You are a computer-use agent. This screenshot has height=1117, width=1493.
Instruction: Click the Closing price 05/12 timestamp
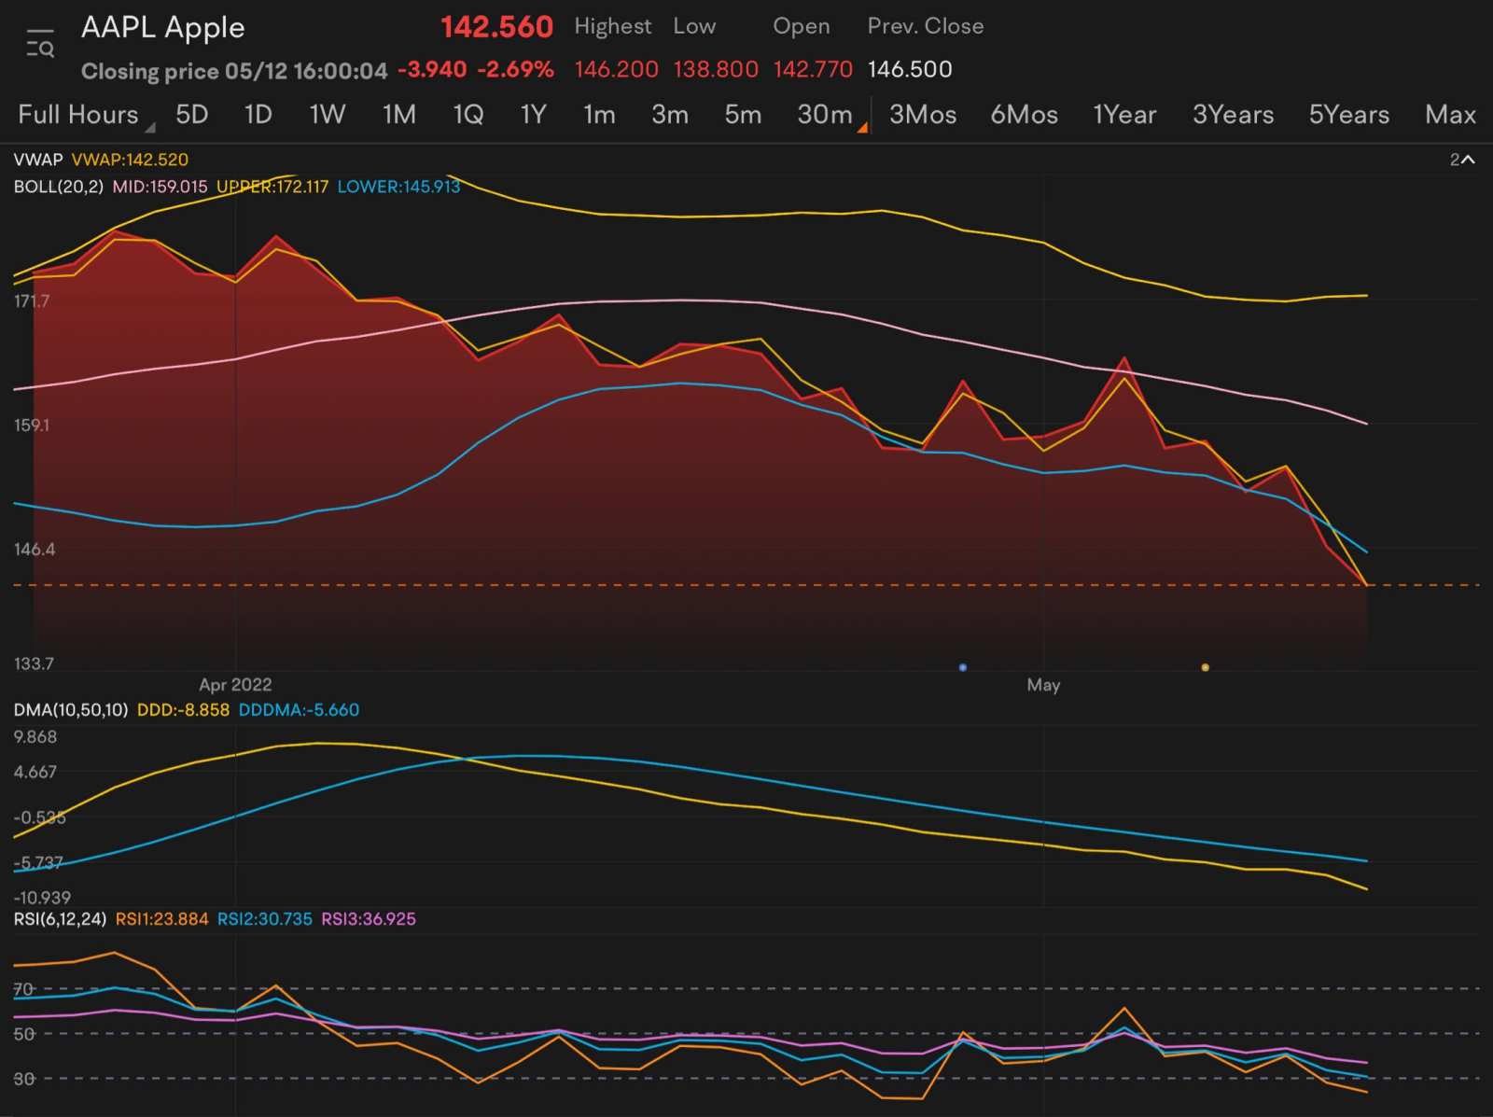(x=234, y=71)
